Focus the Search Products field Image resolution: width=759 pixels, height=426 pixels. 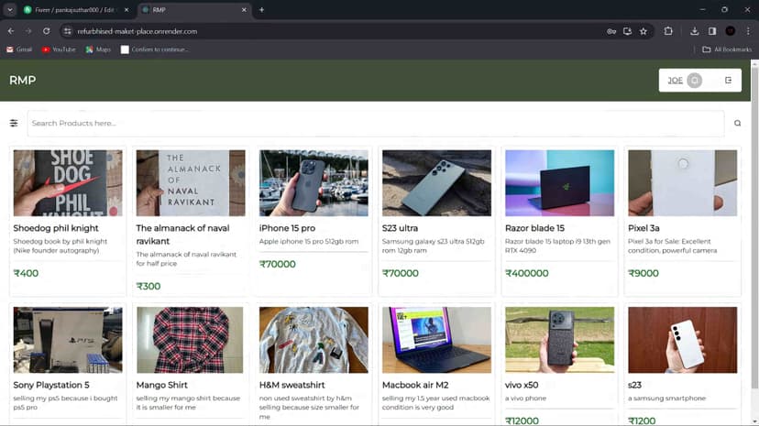pos(376,124)
